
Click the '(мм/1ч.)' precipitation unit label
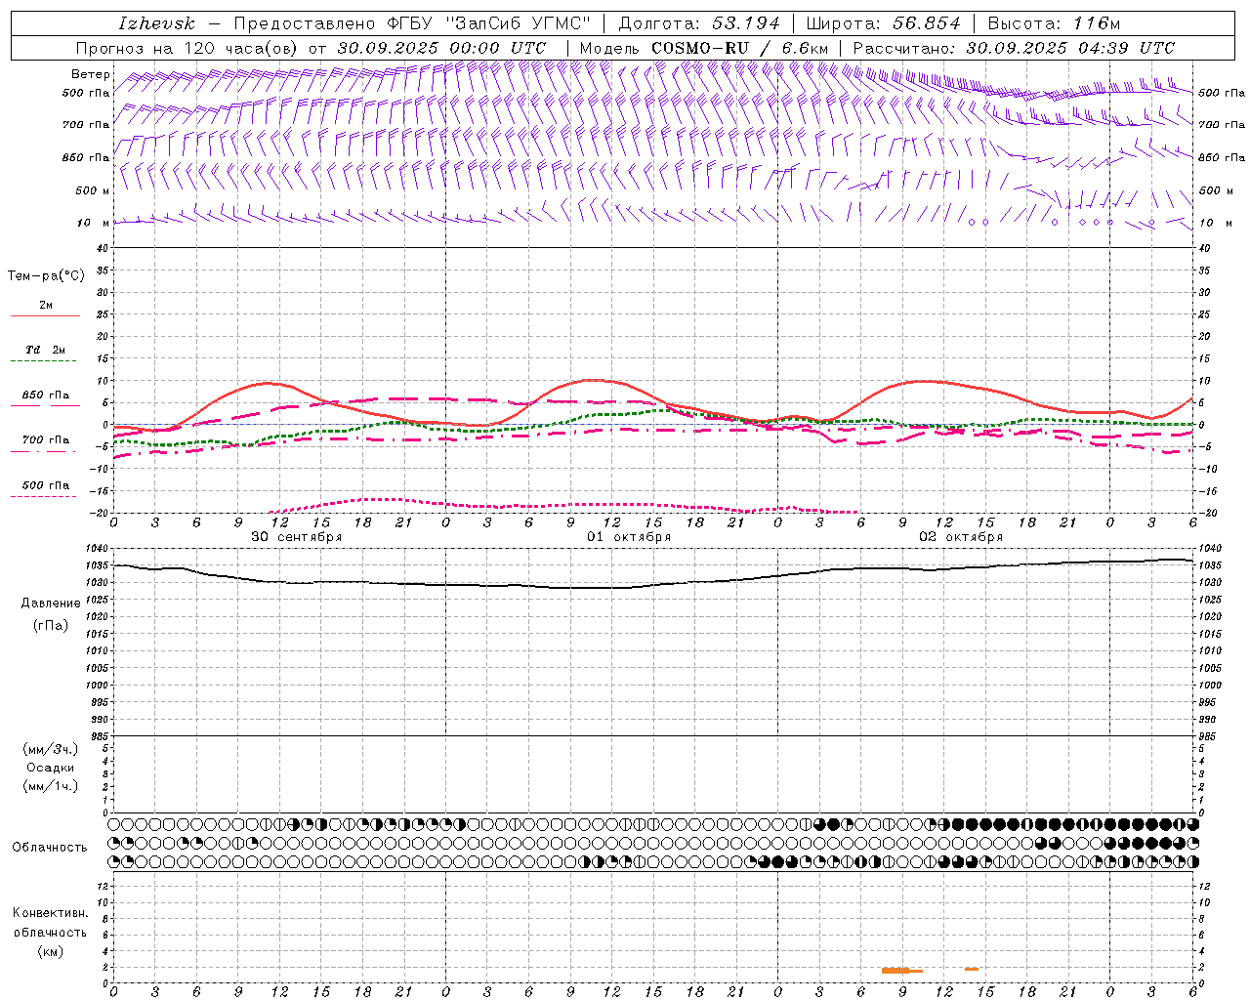pos(50,786)
